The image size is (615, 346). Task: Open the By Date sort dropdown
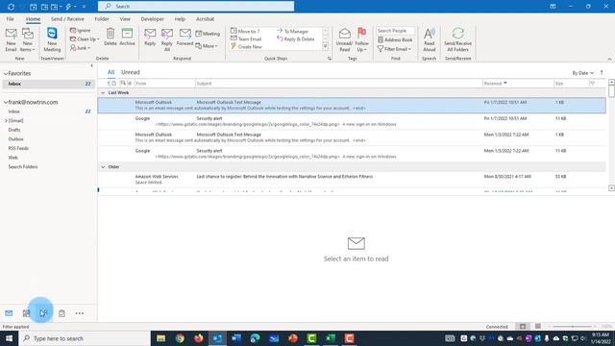pyautogui.click(x=582, y=73)
